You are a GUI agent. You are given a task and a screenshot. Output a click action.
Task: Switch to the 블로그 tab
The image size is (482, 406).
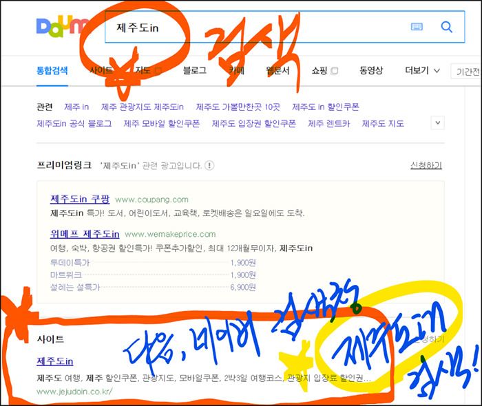coord(195,71)
